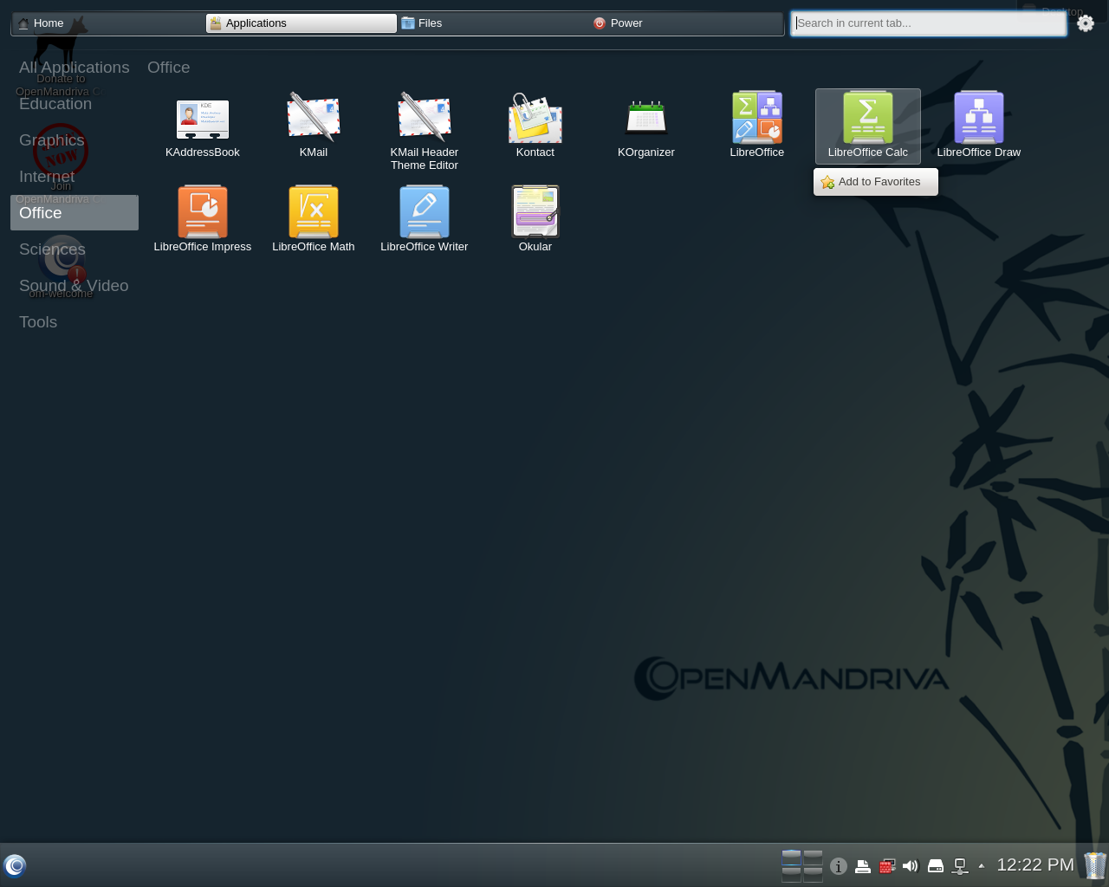Viewport: 1109px width, 887px height.
Task: Open the removable device notifier tray icon
Action: point(936,865)
